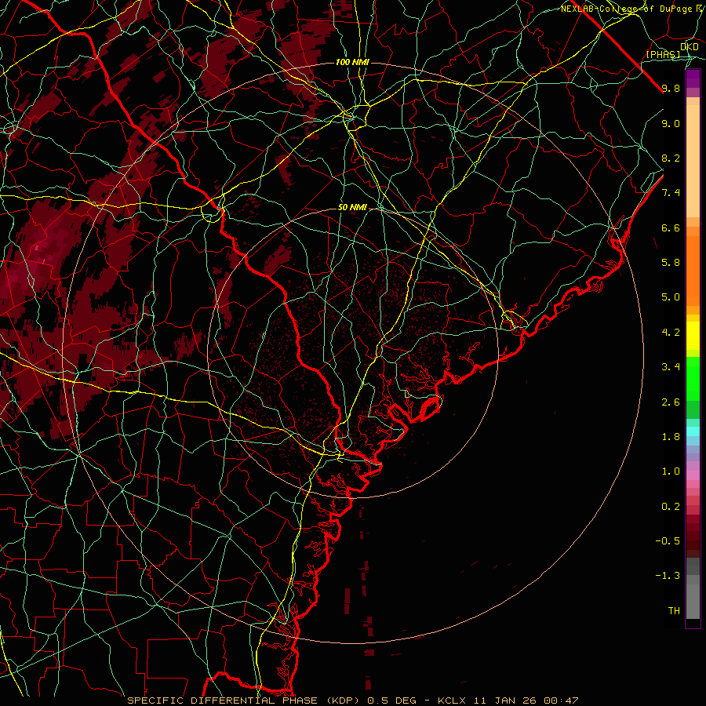Click the 4.2 scale label
Screen dimensions: 706x706
pyautogui.click(x=671, y=333)
